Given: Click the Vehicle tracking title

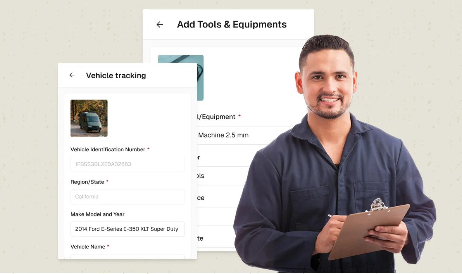Looking at the screenshot, I should click(x=115, y=75).
